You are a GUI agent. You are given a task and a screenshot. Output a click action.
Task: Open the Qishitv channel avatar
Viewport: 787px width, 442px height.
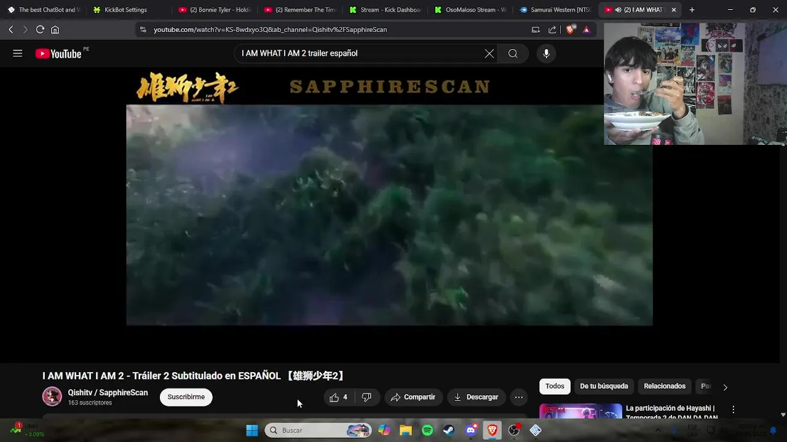pos(52,397)
